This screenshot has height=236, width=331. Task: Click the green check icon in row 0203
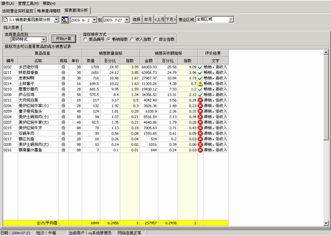200,78
